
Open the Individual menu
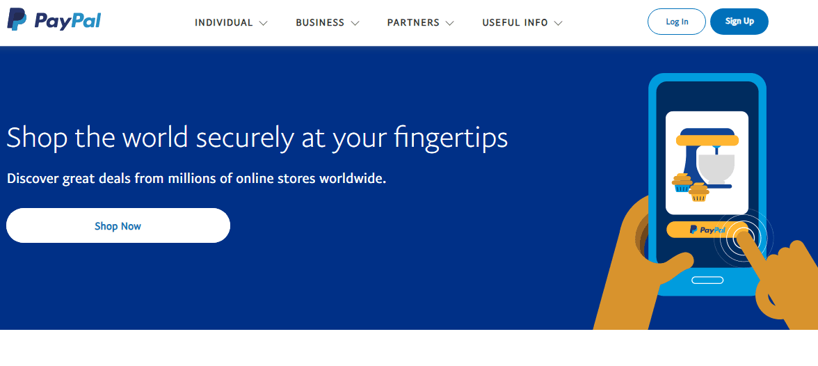click(224, 22)
